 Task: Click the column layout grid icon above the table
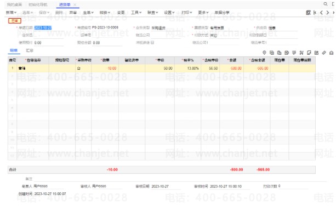click(x=316, y=53)
